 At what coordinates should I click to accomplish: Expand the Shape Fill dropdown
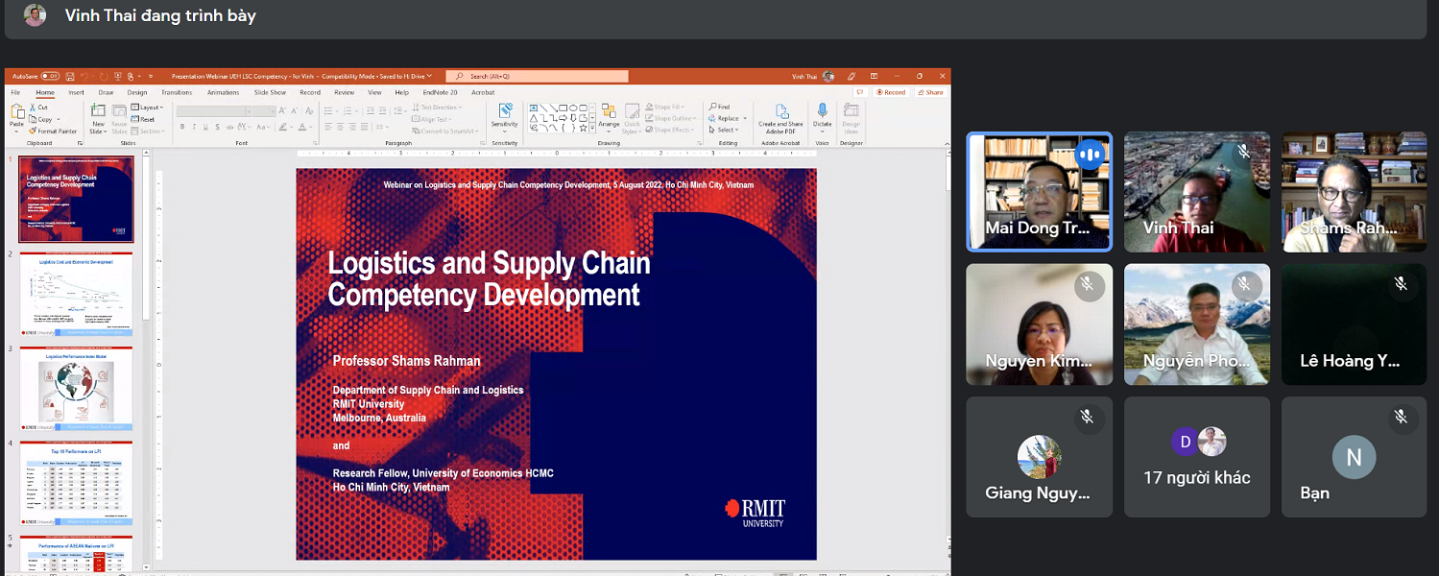click(664, 108)
